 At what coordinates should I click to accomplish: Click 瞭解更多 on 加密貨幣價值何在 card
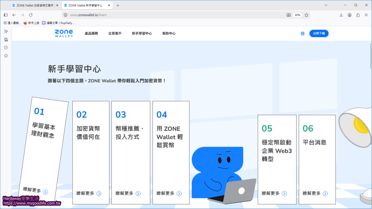tap(85, 193)
